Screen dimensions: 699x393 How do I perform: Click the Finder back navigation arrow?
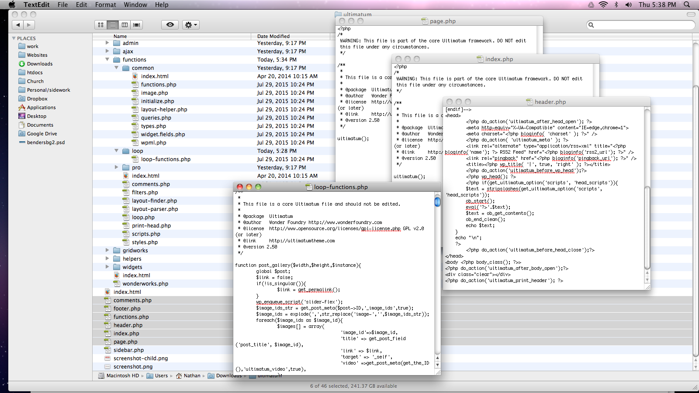coord(18,25)
